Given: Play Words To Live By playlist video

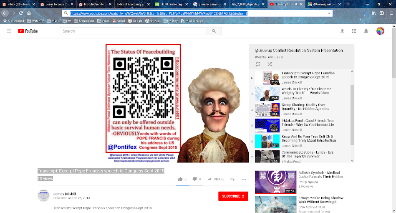Looking at the screenshot, I should (300, 93).
